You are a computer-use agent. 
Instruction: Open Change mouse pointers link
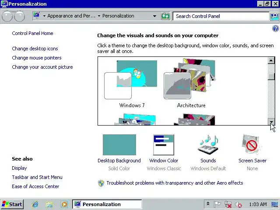[x=37, y=58]
